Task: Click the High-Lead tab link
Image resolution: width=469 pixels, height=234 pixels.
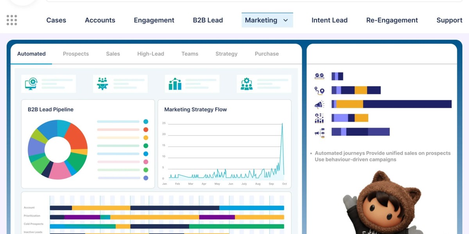Action: (150, 54)
